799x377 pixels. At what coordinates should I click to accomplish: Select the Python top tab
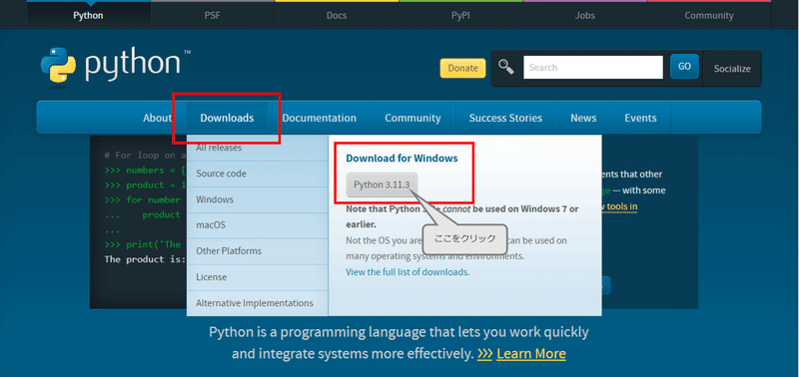coord(88,15)
